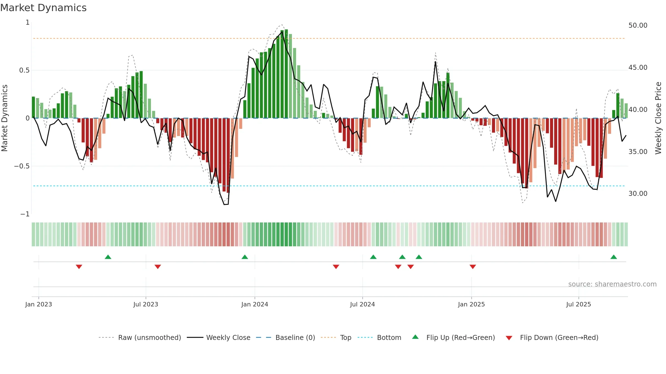Click the −0.5 left axis label
This screenshot has height=374, width=666.
[22, 166]
